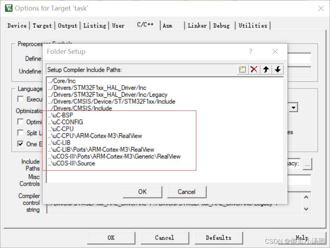Click the Include Paths browse button
The width and height of the screenshot is (330, 248).
[x=307, y=164]
